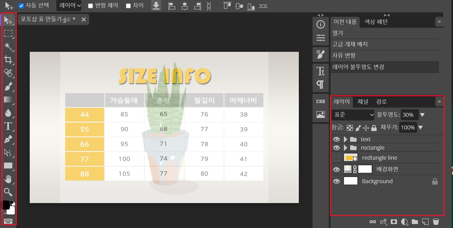This screenshot has width=453, height=228.
Task: Switch to the 색상 패턴 tab
Action: tap(376, 22)
